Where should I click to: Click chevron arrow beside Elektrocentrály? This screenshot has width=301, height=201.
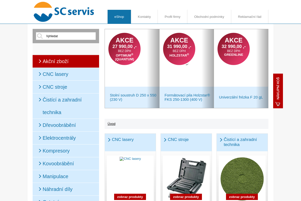tap(40, 138)
